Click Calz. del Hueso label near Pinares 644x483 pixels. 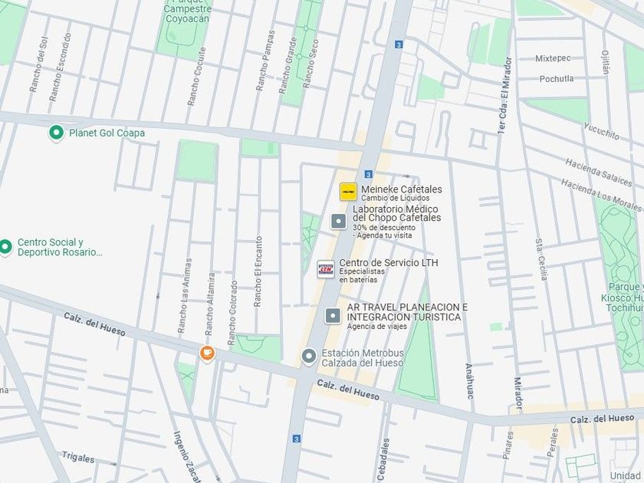click(602, 419)
